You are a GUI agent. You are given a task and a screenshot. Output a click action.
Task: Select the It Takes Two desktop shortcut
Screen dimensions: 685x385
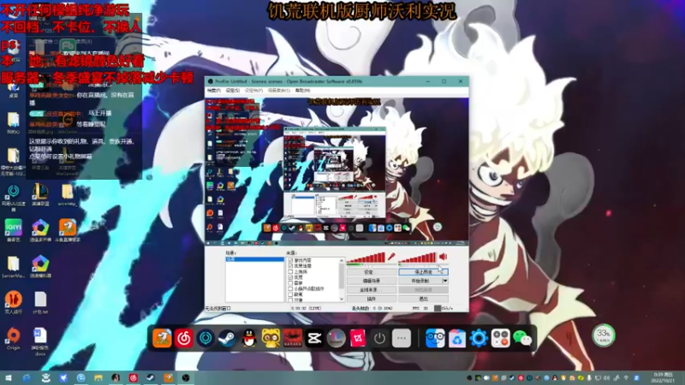(13, 303)
